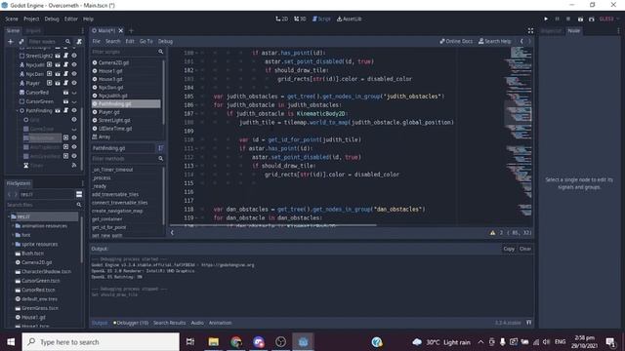This screenshot has width=625, height=351.
Task: Click the Stop scene button
Action: [568, 19]
